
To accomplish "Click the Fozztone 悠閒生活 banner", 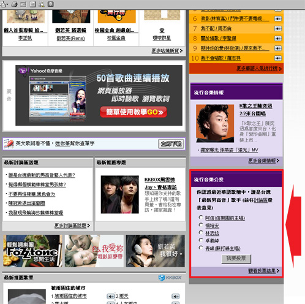I will coord(32,251).
